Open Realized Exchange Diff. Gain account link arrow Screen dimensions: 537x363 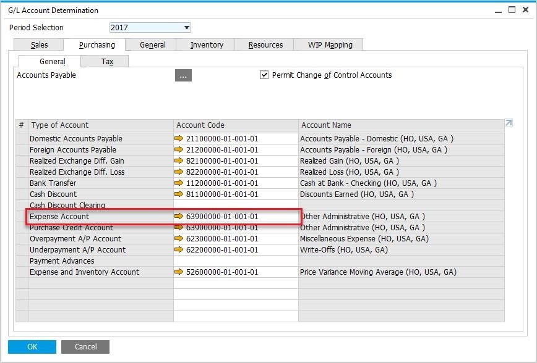[179, 161]
